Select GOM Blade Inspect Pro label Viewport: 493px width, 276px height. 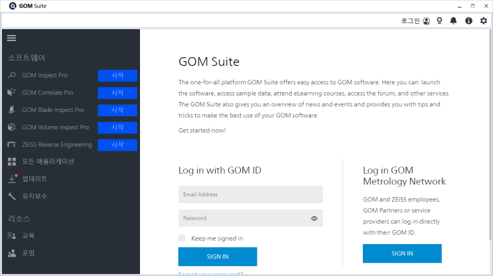point(53,109)
